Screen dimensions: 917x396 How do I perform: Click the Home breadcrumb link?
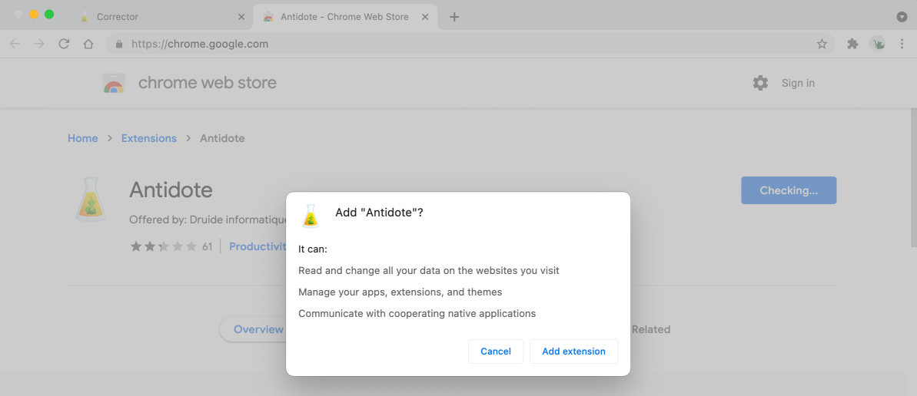82,138
